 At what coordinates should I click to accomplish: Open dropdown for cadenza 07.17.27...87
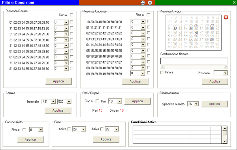tap(143, 62)
